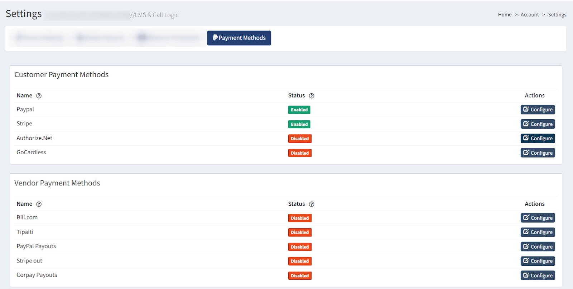Select the Paypal name cell

point(25,109)
